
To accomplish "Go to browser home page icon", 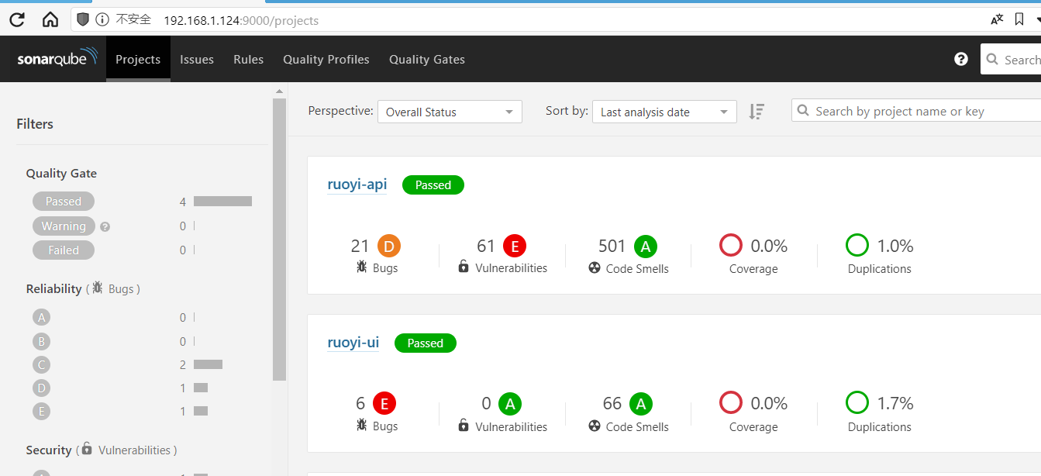I will click(50, 20).
